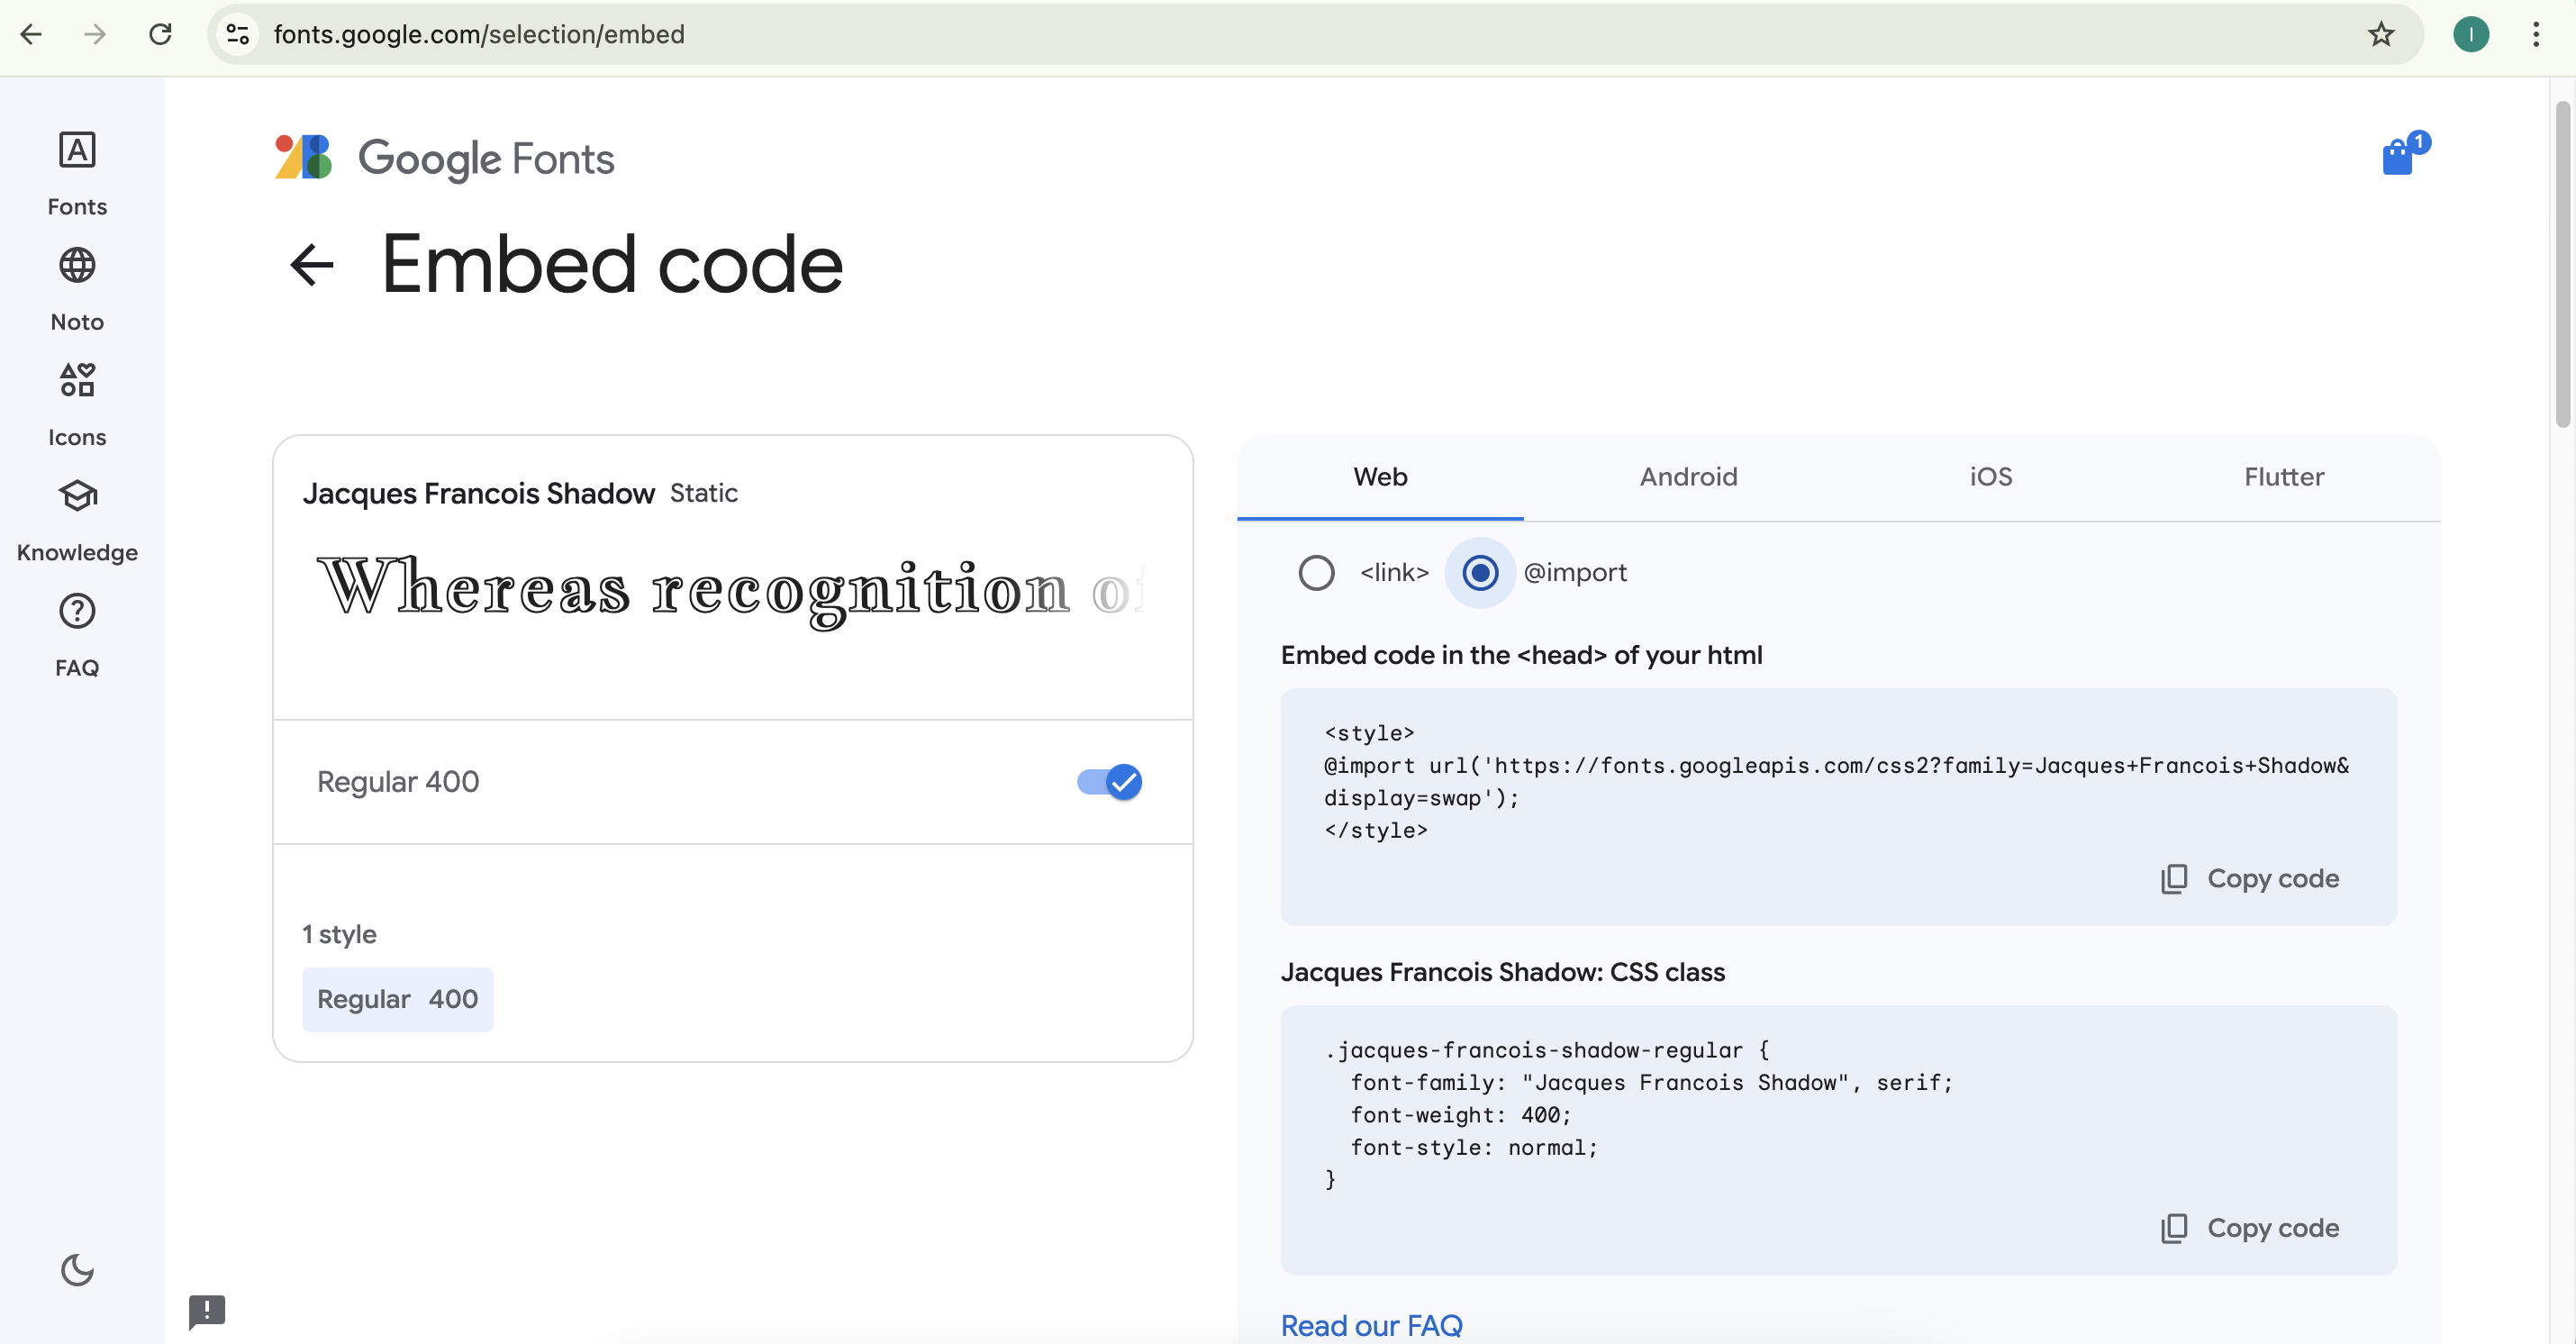Open the Chrome three-dot menu
Viewport: 2576px width, 1344px height.
(x=2535, y=34)
